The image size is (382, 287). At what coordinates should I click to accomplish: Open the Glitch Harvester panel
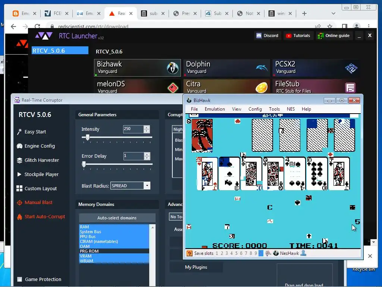[38, 160]
